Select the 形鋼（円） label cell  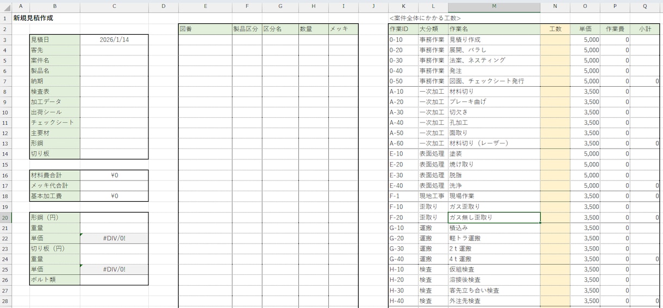55,217
